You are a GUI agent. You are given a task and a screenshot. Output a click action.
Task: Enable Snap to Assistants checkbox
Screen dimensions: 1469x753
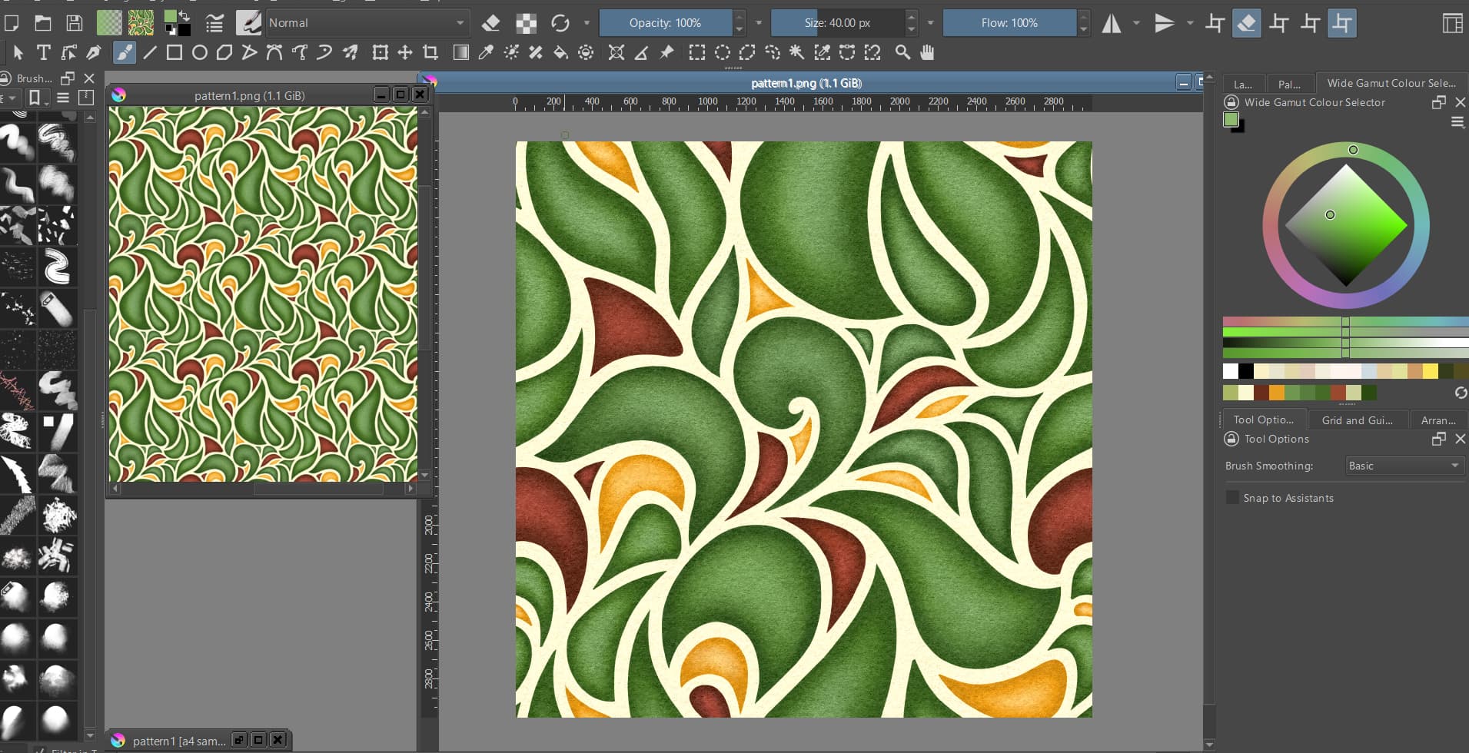[x=1232, y=498]
